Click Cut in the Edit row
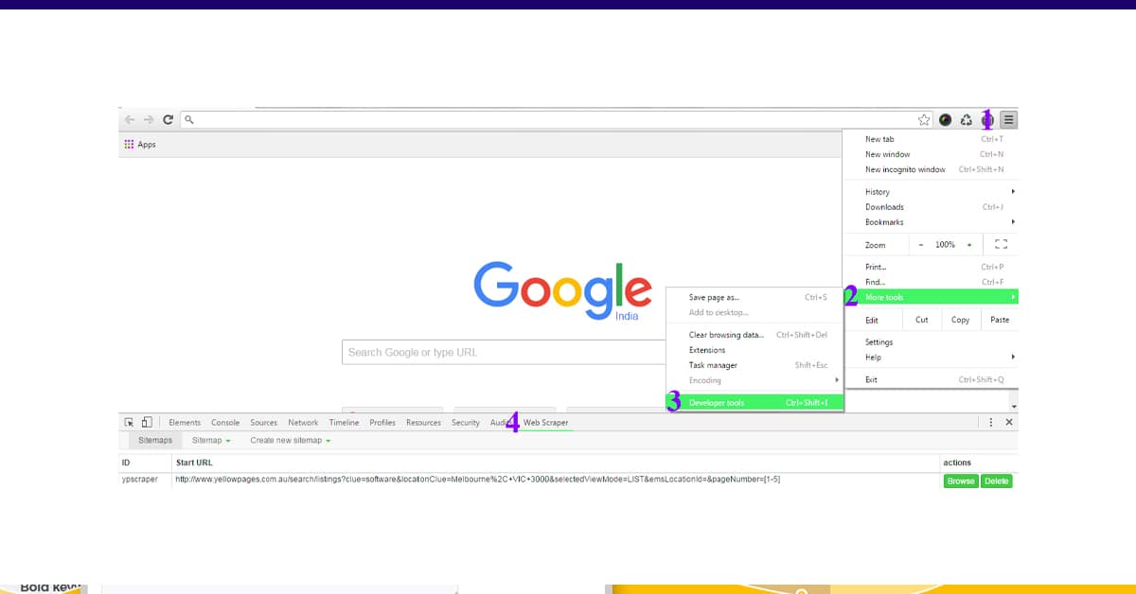This screenshot has width=1136, height=594. point(921,320)
